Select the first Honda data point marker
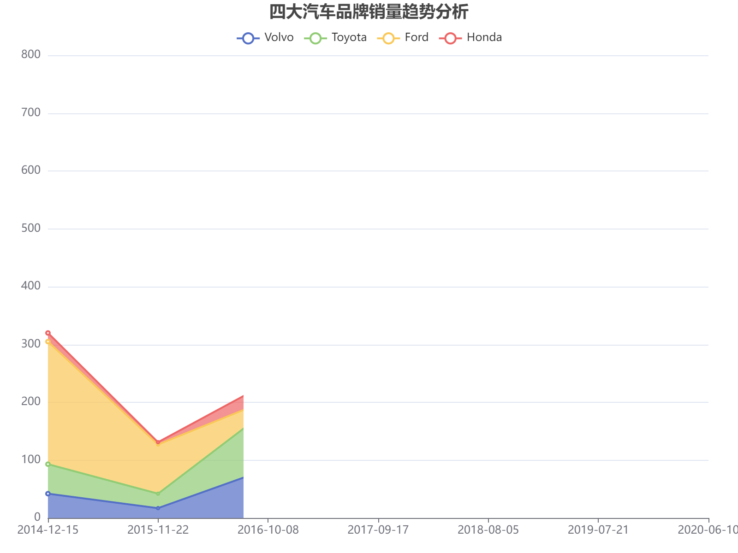This screenshot has width=738, height=553. click(x=48, y=332)
